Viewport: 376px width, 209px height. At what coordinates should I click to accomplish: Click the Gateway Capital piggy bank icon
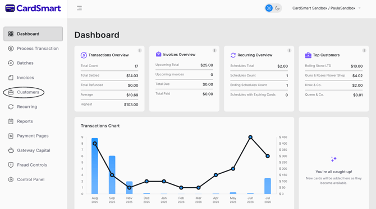(x=11, y=150)
